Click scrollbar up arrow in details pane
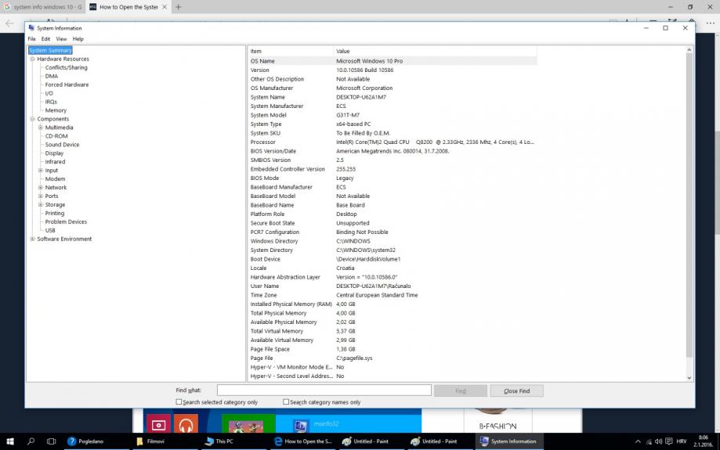The height and width of the screenshot is (450, 720). (689, 49)
